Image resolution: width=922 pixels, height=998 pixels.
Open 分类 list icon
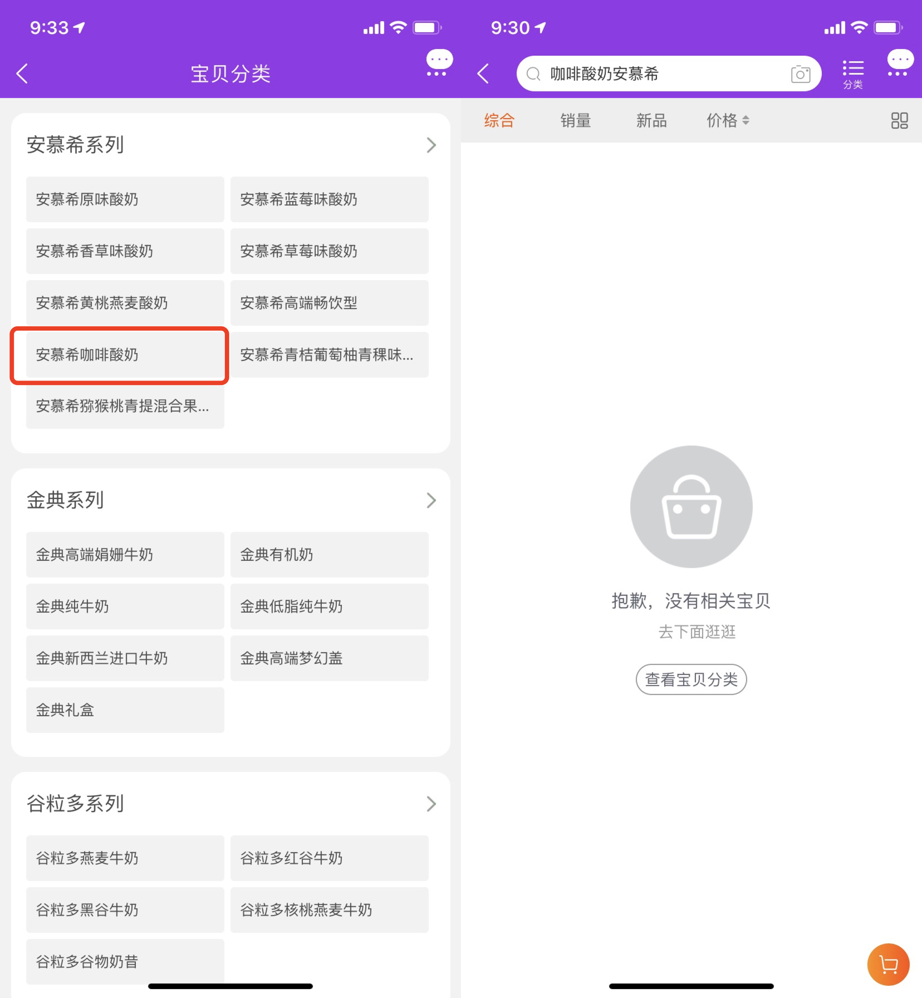852,74
